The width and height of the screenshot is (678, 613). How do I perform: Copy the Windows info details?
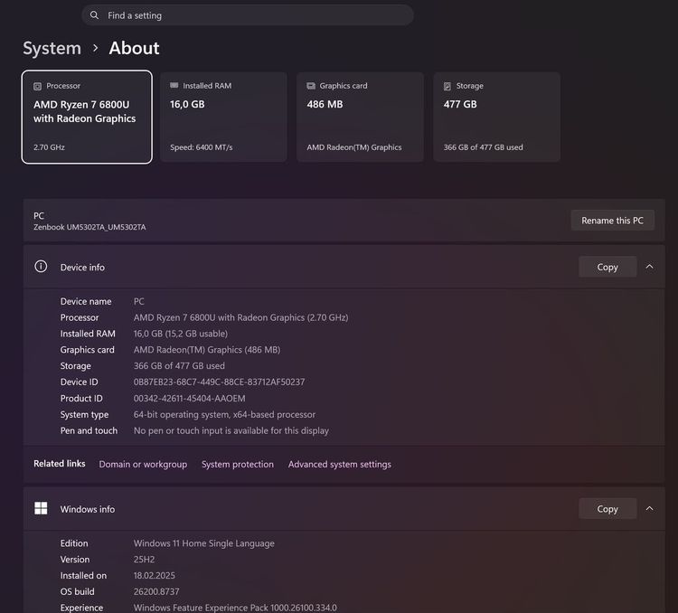[607, 509]
